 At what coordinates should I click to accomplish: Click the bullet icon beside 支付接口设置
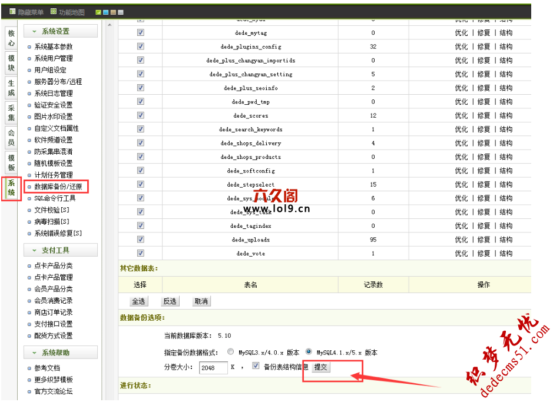[29, 324]
